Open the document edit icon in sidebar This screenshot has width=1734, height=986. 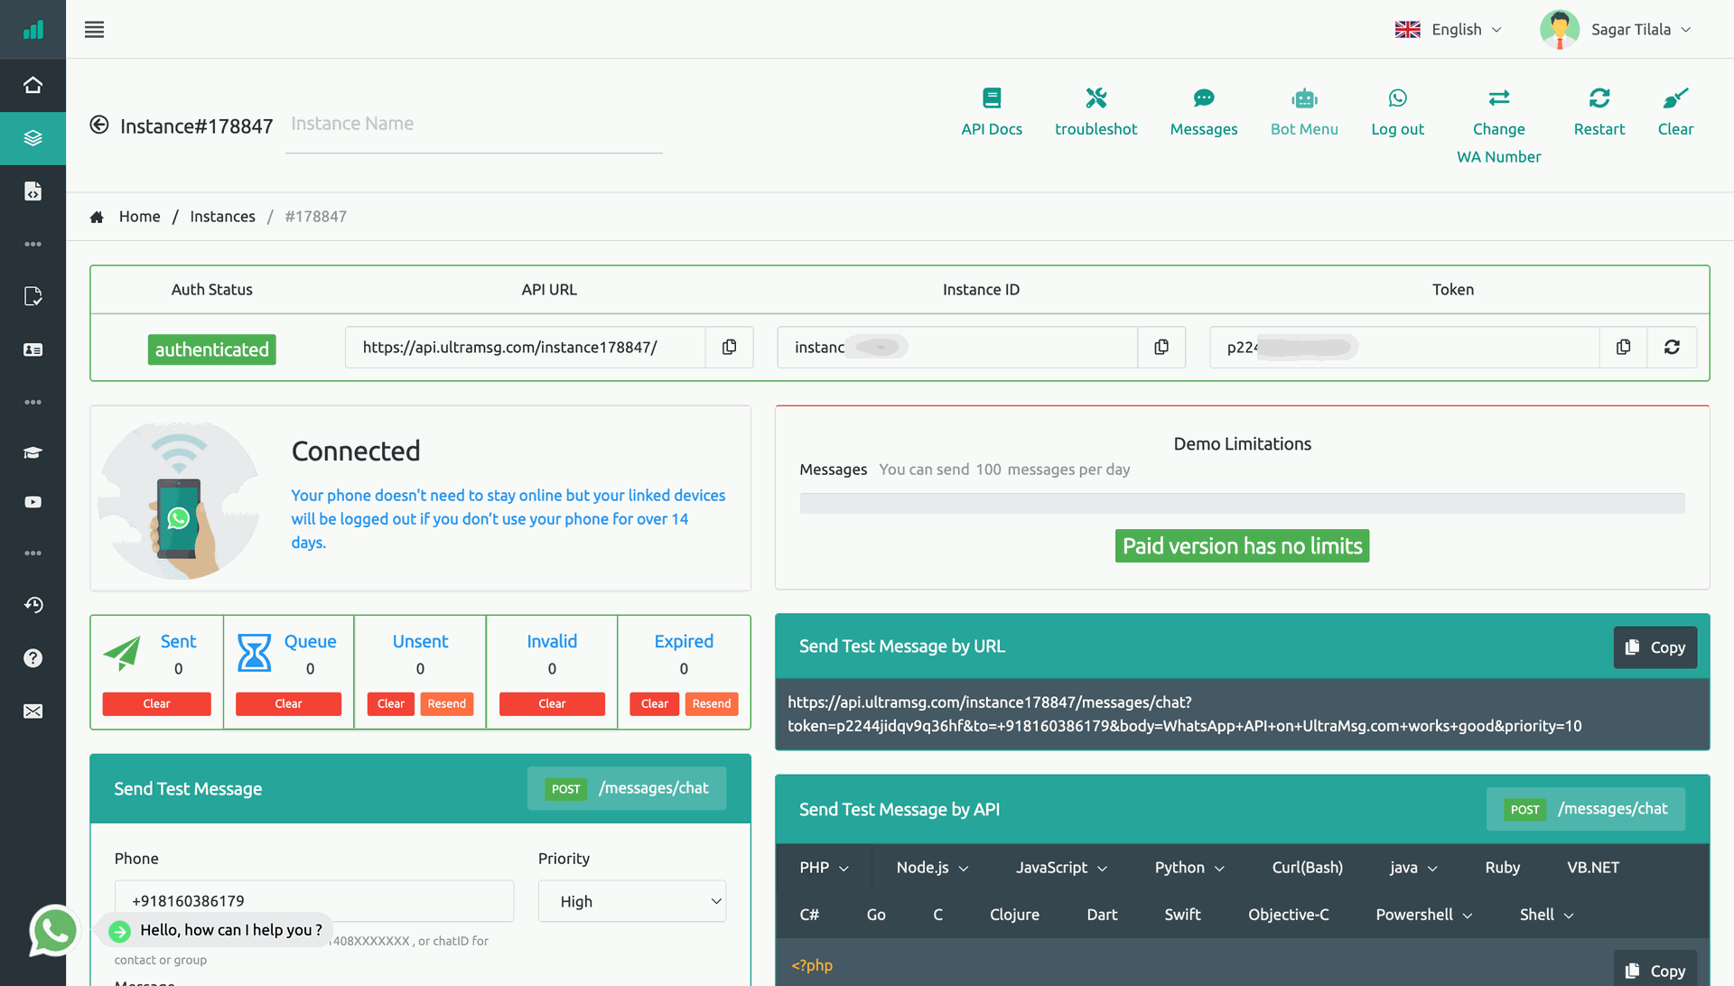click(x=33, y=296)
